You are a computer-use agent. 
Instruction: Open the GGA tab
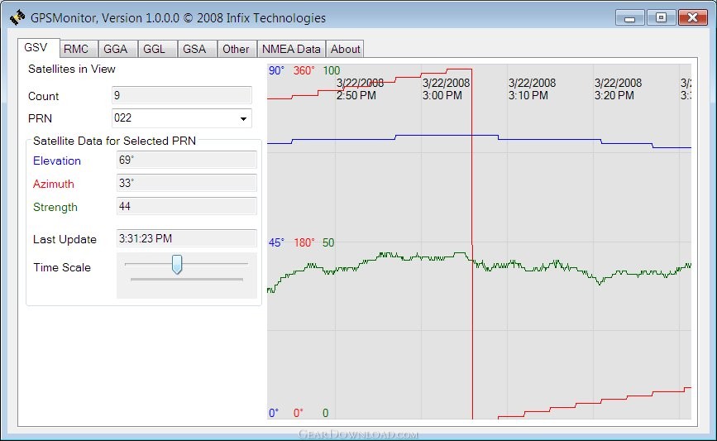click(x=117, y=49)
